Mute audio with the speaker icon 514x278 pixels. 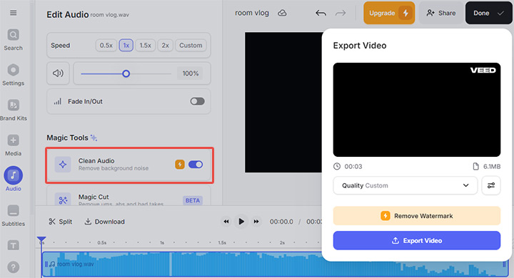coord(58,73)
